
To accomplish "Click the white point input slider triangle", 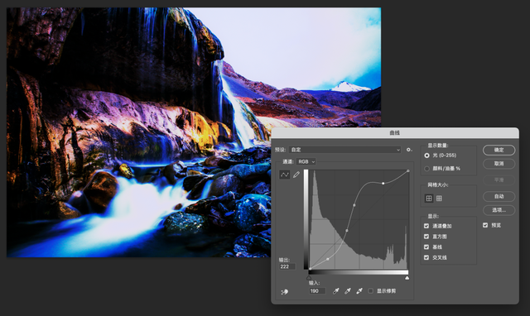I will [x=407, y=278].
